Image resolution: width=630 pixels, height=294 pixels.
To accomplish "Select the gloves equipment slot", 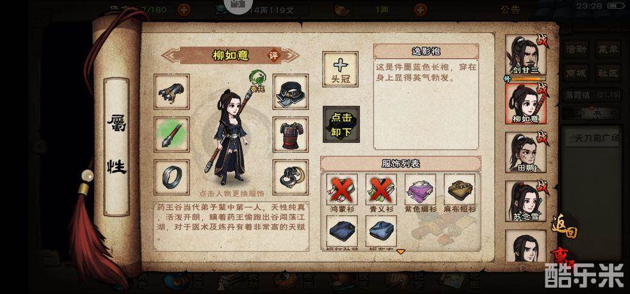I will [x=172, y=91].
